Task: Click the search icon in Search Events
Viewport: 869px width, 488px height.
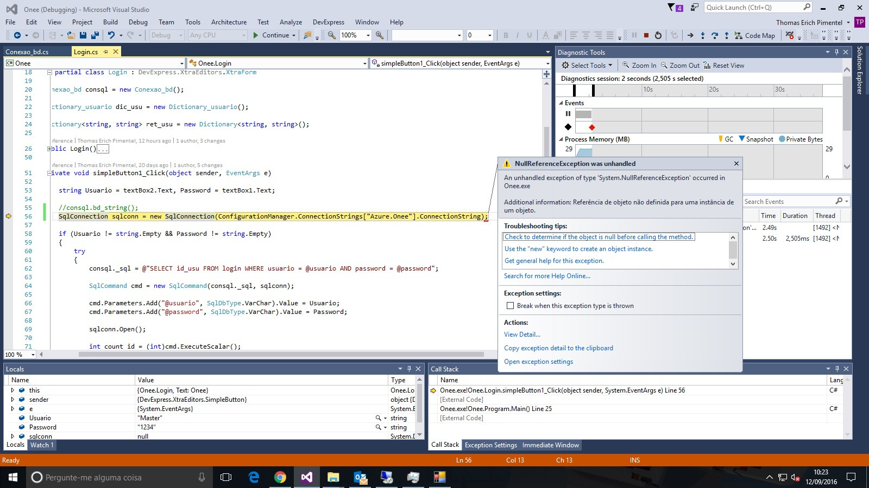Action: [839, 201]
